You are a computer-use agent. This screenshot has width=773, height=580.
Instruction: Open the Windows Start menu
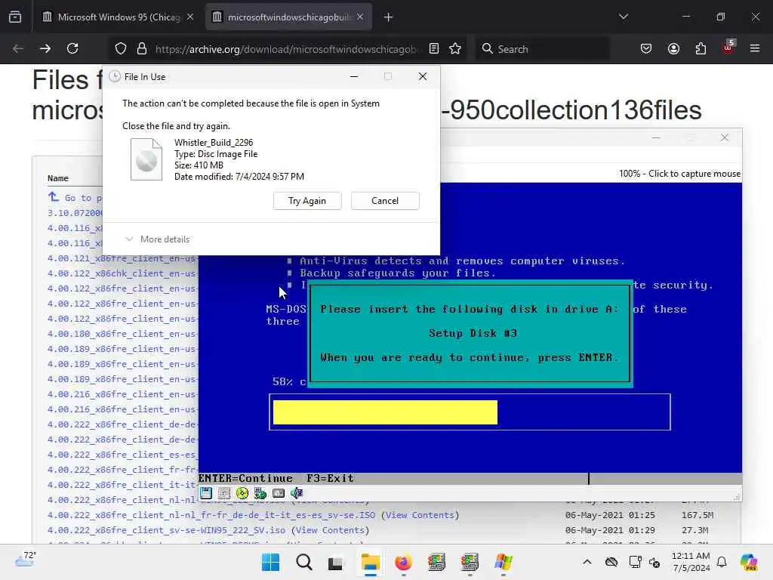[271, 562]
